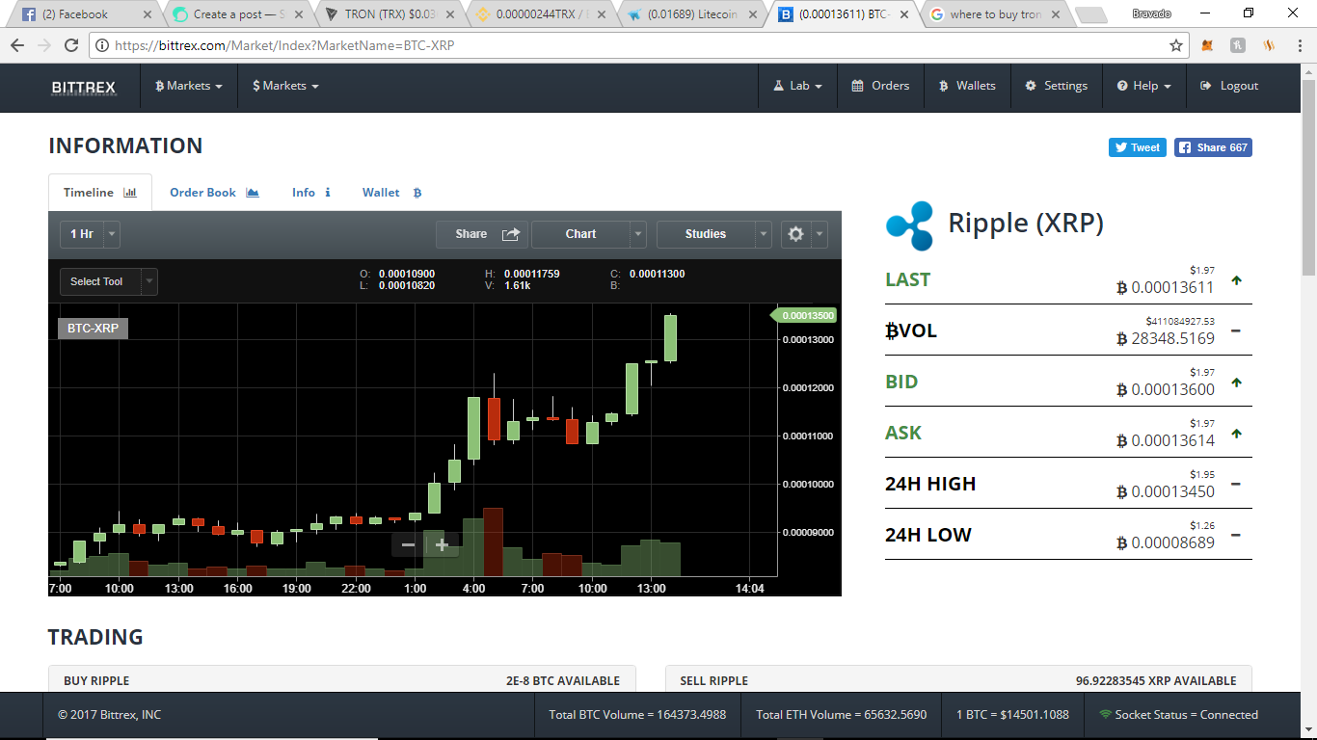Image resolution: width=1317 pixels, height=740 pixels.
Task: Click '96.92283545 XRP AVAILABLE' text
Action: coord(1156,681)
